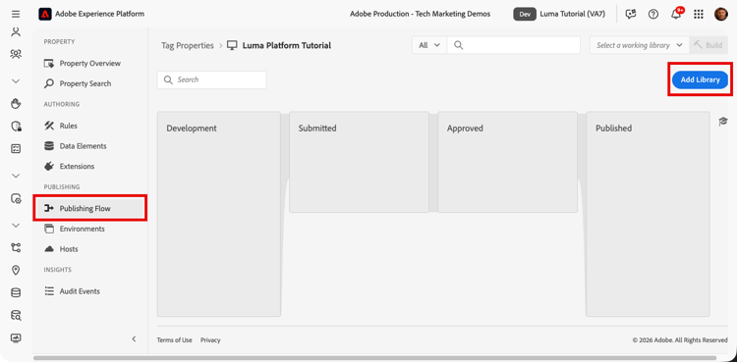Click the connected-nodes flow icon in left rail
Image resolution: width=737 pixels, height=362 pixels.
tap(16, 248)
